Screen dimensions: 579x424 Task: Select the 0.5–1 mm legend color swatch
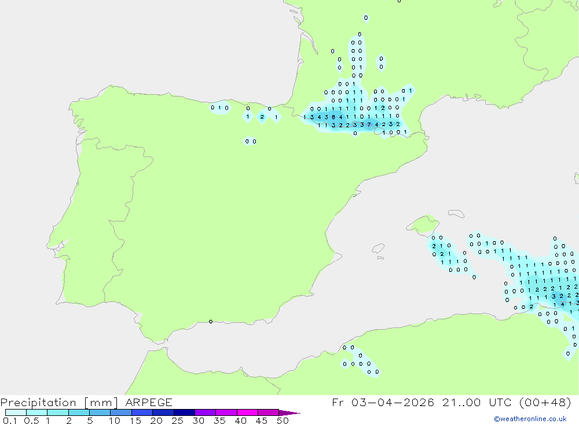tap(37, 412)
